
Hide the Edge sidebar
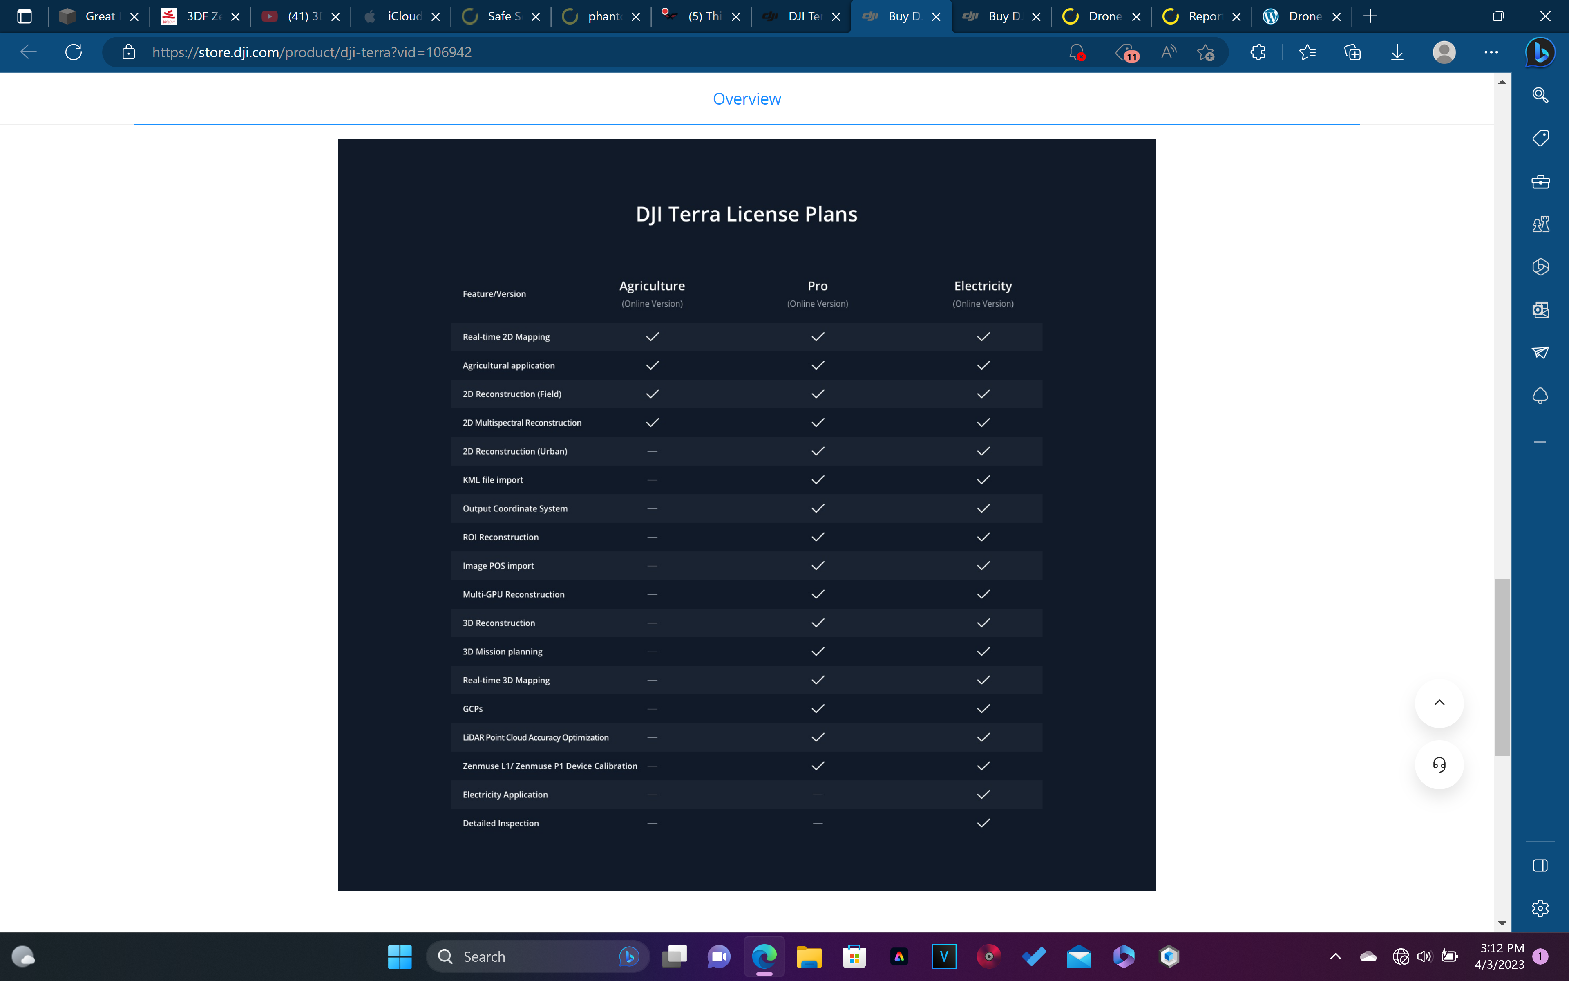click(1540, 865)
